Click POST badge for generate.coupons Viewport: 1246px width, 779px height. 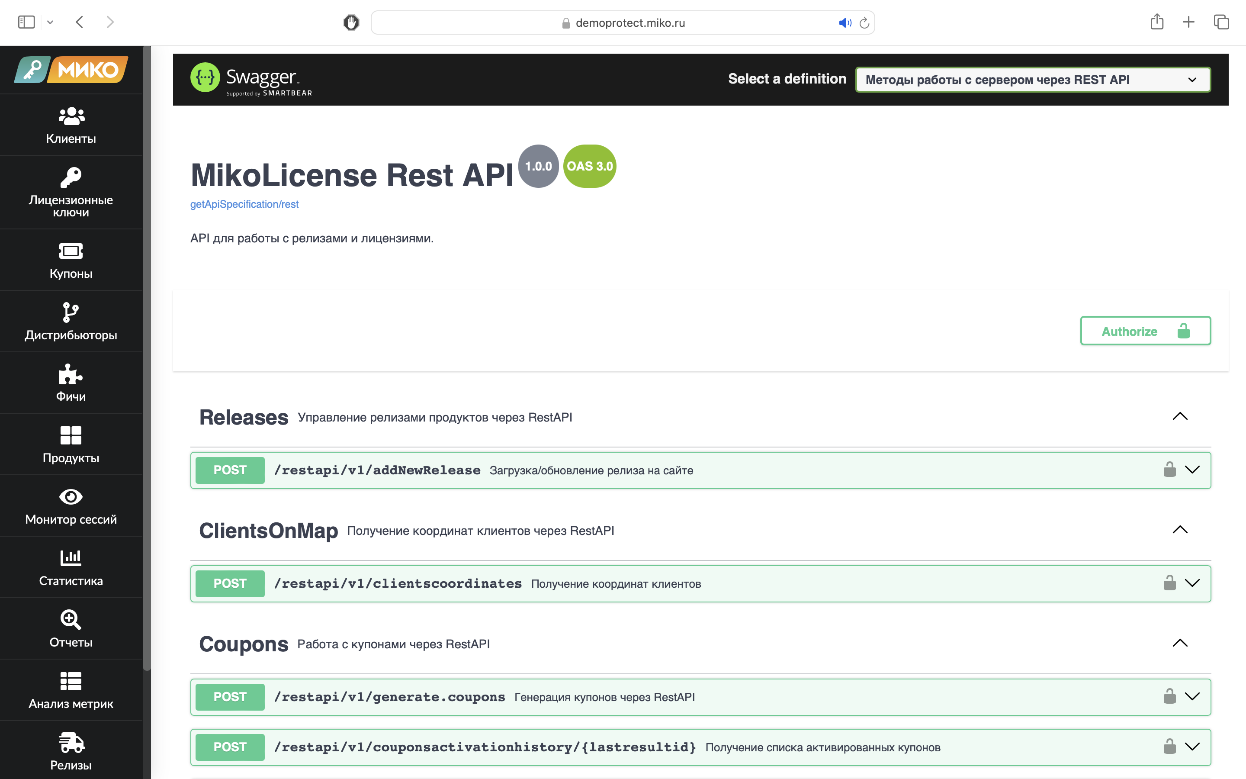[230, 697]
